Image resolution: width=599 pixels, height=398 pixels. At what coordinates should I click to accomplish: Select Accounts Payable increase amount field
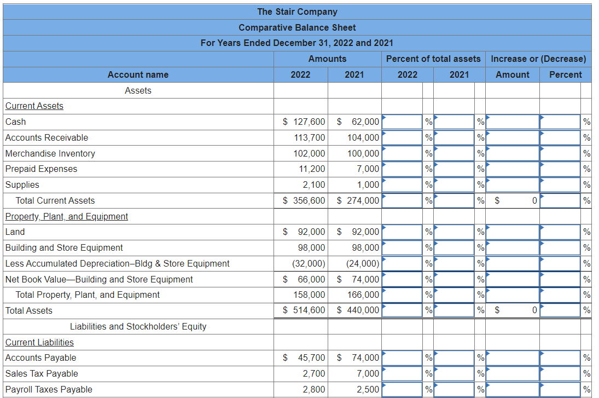tap(513, 358)
